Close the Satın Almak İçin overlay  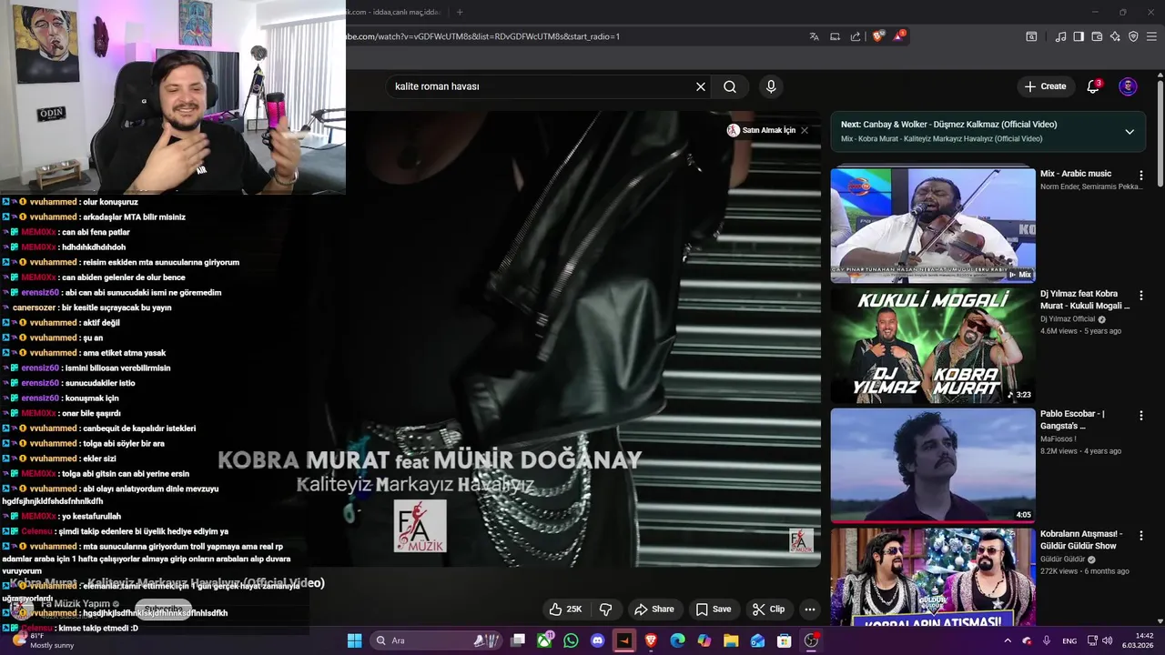coord(805,130)
